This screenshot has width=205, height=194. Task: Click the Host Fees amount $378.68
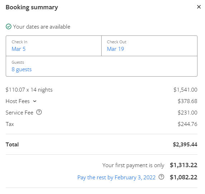click(x=187, y=101)
